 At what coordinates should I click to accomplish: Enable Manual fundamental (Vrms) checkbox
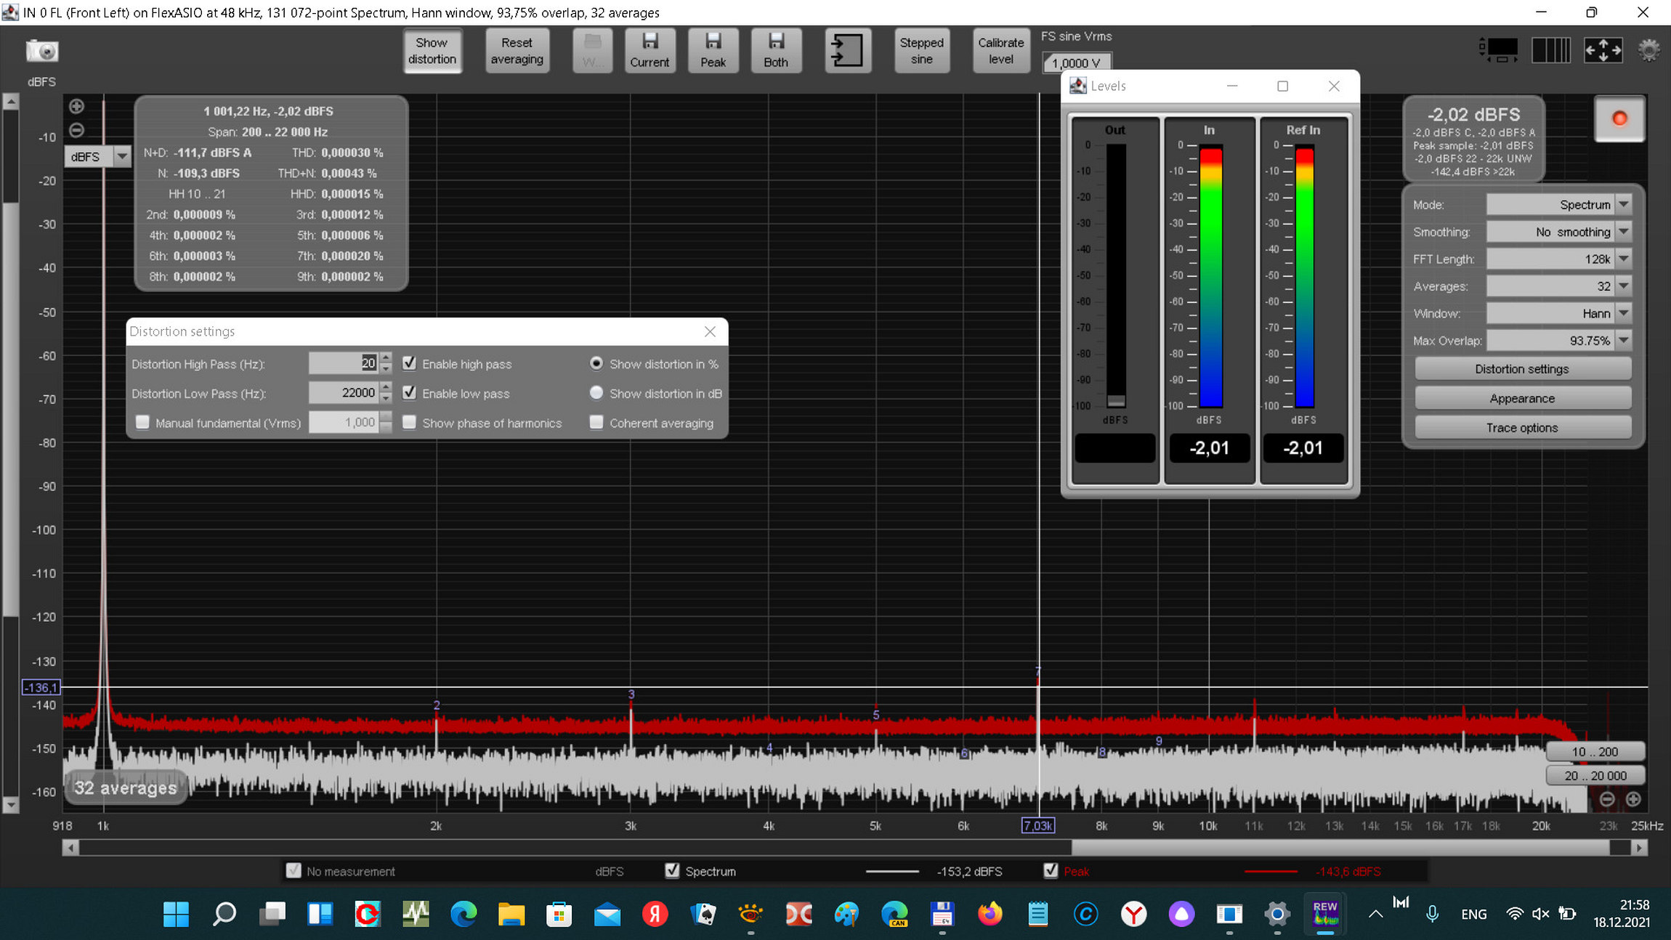tap(142, 422)
